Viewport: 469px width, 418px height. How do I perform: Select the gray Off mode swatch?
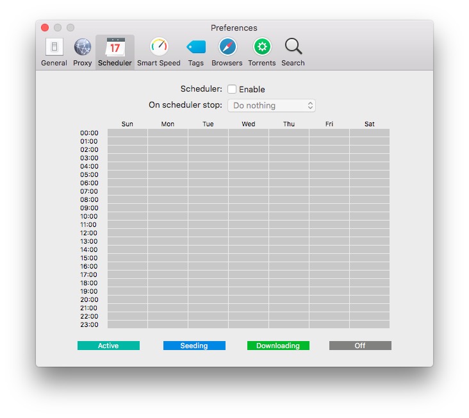point(360,346)
